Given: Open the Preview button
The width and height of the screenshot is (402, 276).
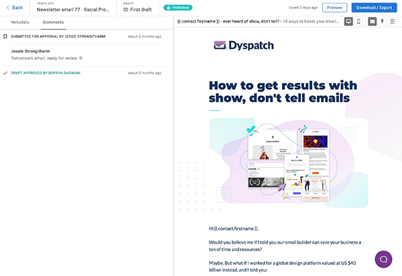Looking at the screenshot, I should pos(334,7).
